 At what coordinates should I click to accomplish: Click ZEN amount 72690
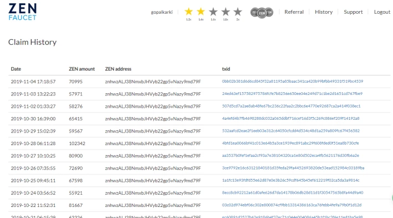click(76, 168)
